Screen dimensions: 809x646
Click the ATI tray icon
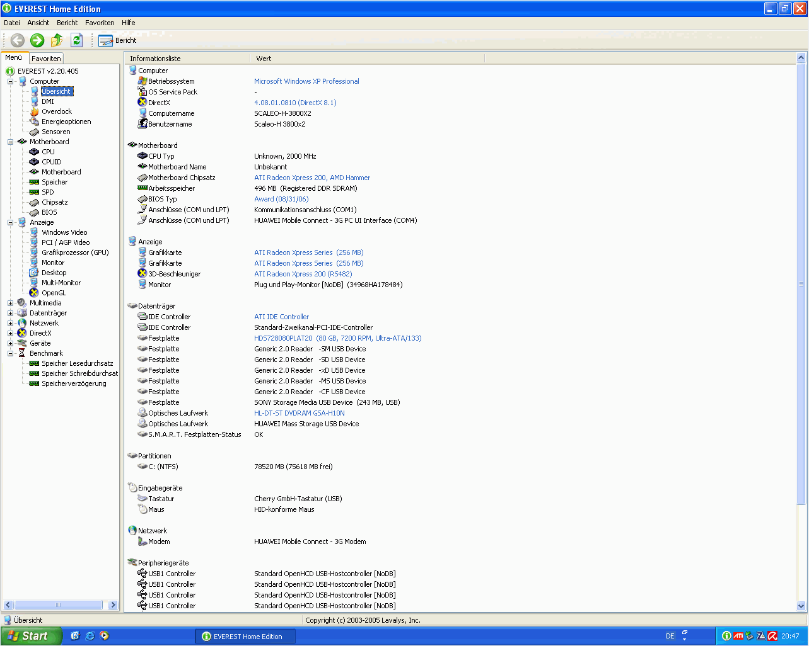pyautogui.click(x=738, y=636)
